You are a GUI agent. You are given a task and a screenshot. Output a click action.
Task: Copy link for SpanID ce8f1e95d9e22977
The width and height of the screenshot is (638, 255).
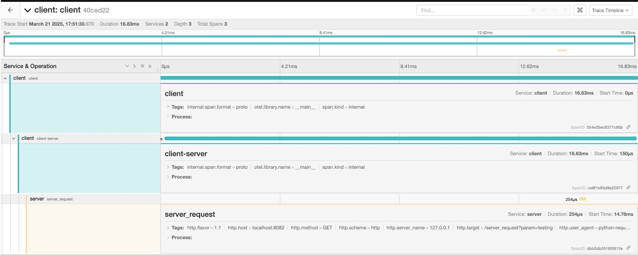pyautogui.click(x=628, y=187)
